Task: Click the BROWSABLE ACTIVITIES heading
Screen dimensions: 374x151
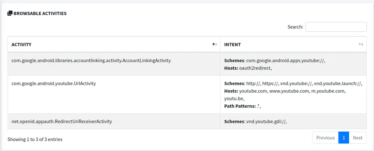Action: click(40, 13)
